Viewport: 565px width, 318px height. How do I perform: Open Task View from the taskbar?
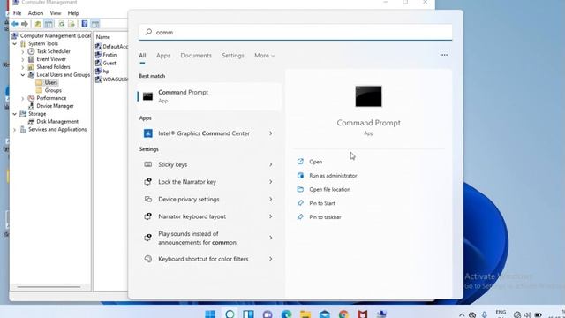coord(248,314)
